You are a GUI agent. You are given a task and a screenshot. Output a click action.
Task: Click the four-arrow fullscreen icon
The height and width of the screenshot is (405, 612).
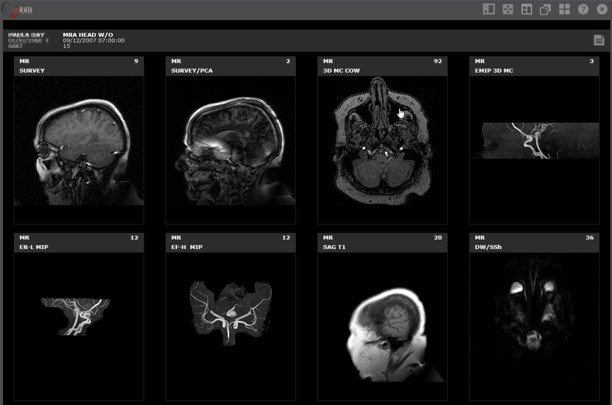click(508, 9)
